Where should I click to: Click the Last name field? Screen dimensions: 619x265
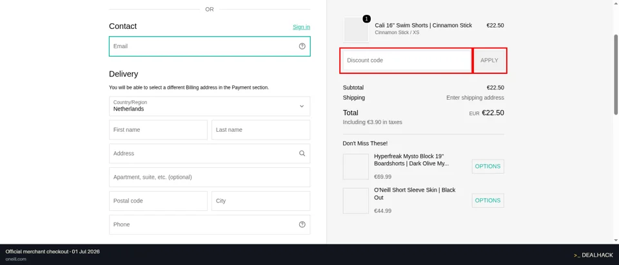coord(261,130)
